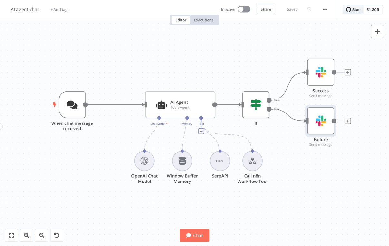Open the three-dots workflow options menu

click(325, 9)
